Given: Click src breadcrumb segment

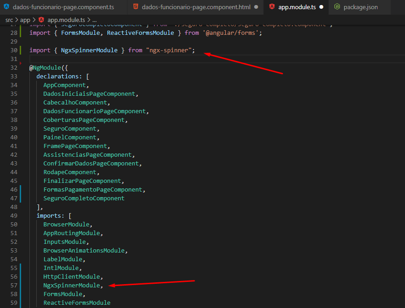Looking at the screenshot, I should tap(9, 20).
